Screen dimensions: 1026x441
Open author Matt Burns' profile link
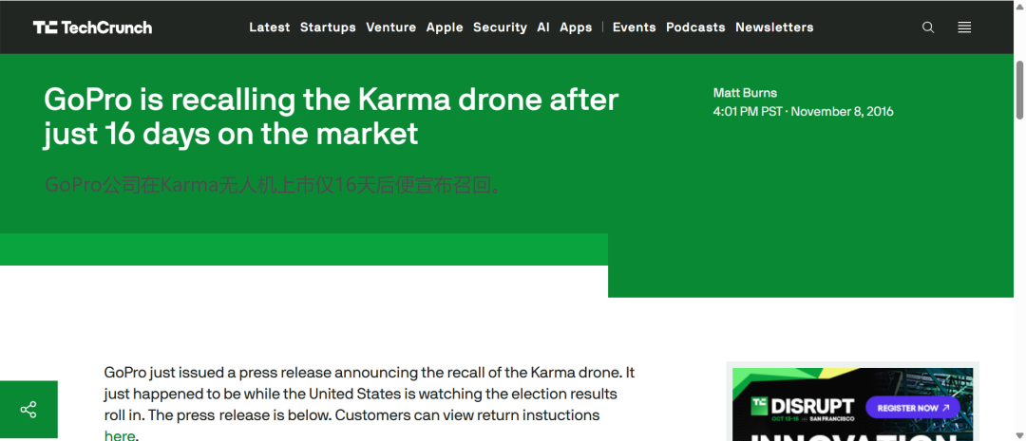[x=745, y=93]
